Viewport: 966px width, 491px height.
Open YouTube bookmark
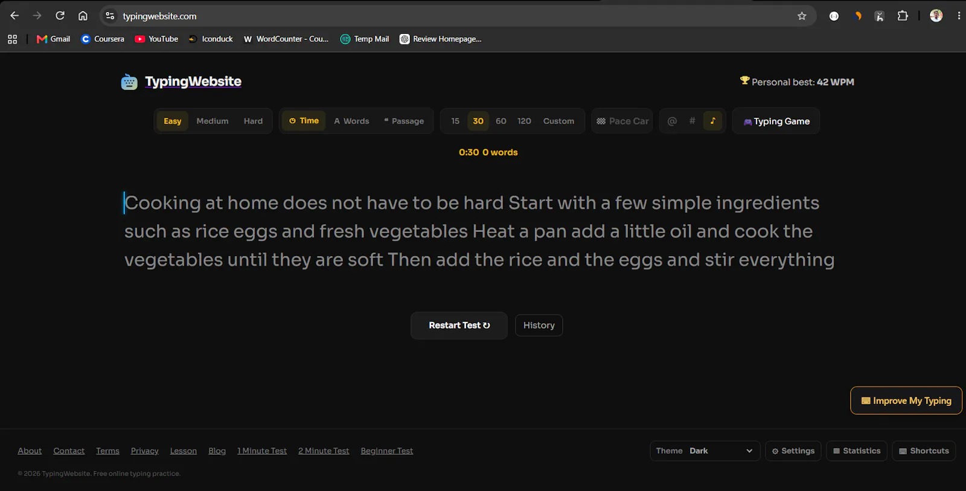(156, 39)
